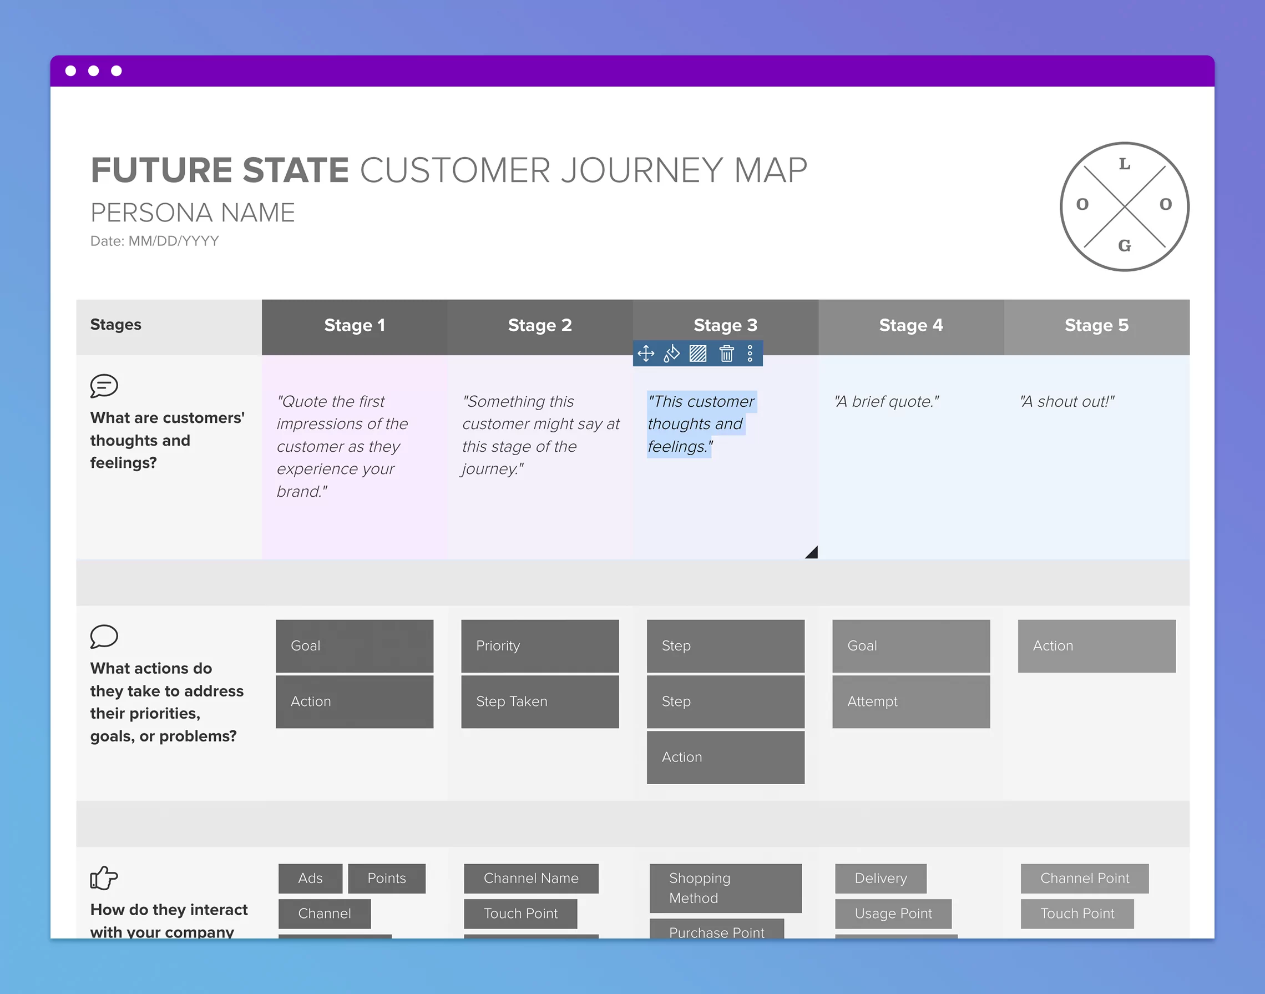1265x994 pixels.
Task: Open the three-dot options menu on Stage 3
Action: (750, 353)
